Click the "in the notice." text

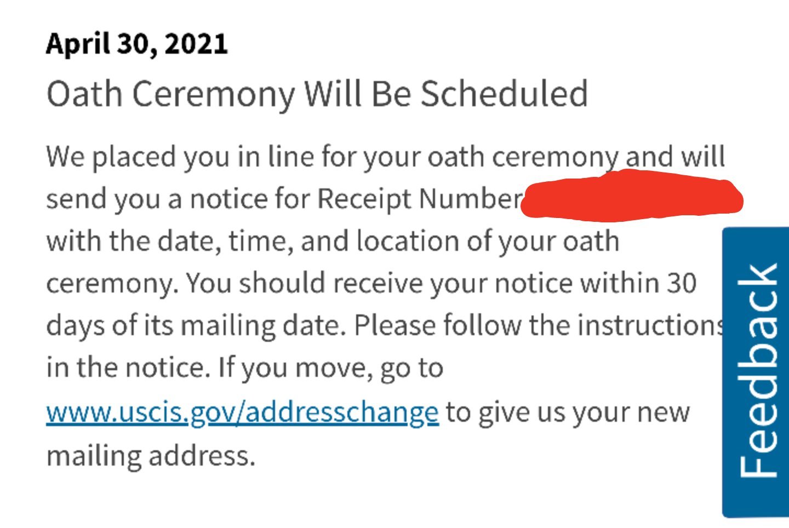click(128, 367)
